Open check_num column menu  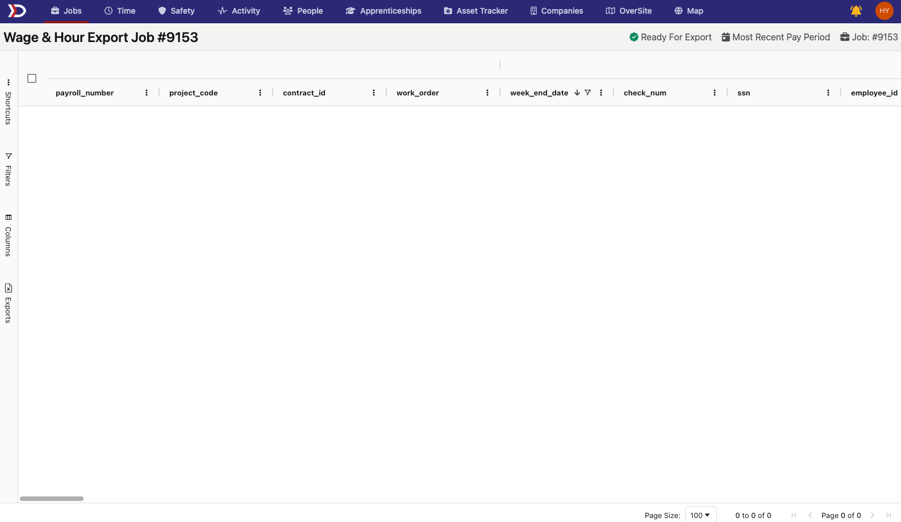pos(715,93)
